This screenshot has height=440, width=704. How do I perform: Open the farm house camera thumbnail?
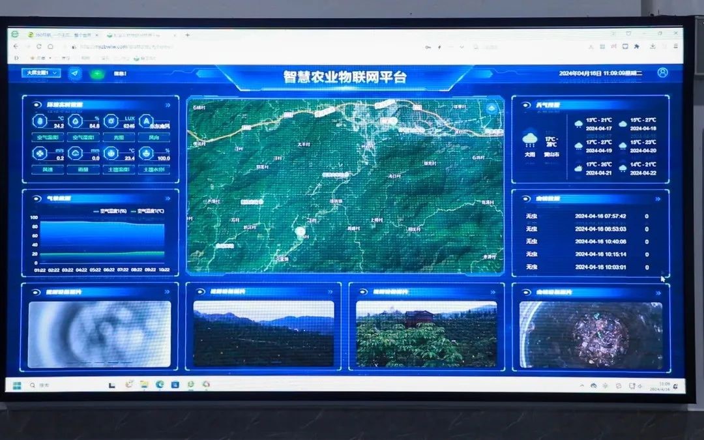point(426,334)
